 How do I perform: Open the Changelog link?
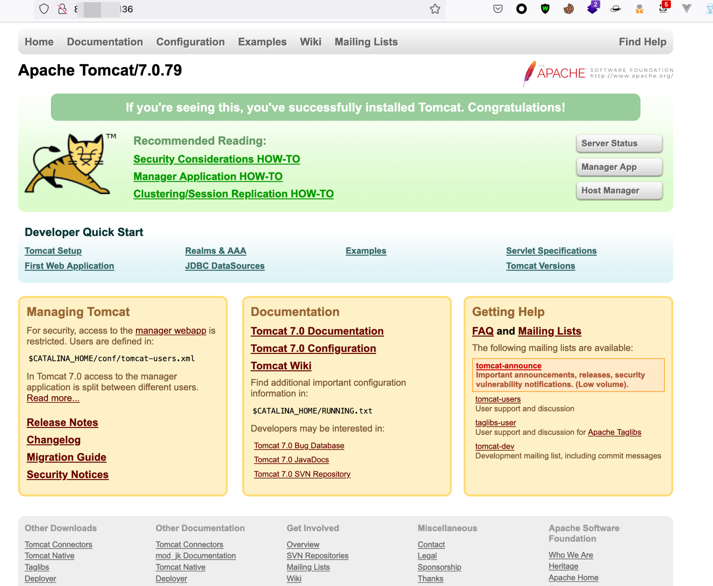[x=53, y=440]
